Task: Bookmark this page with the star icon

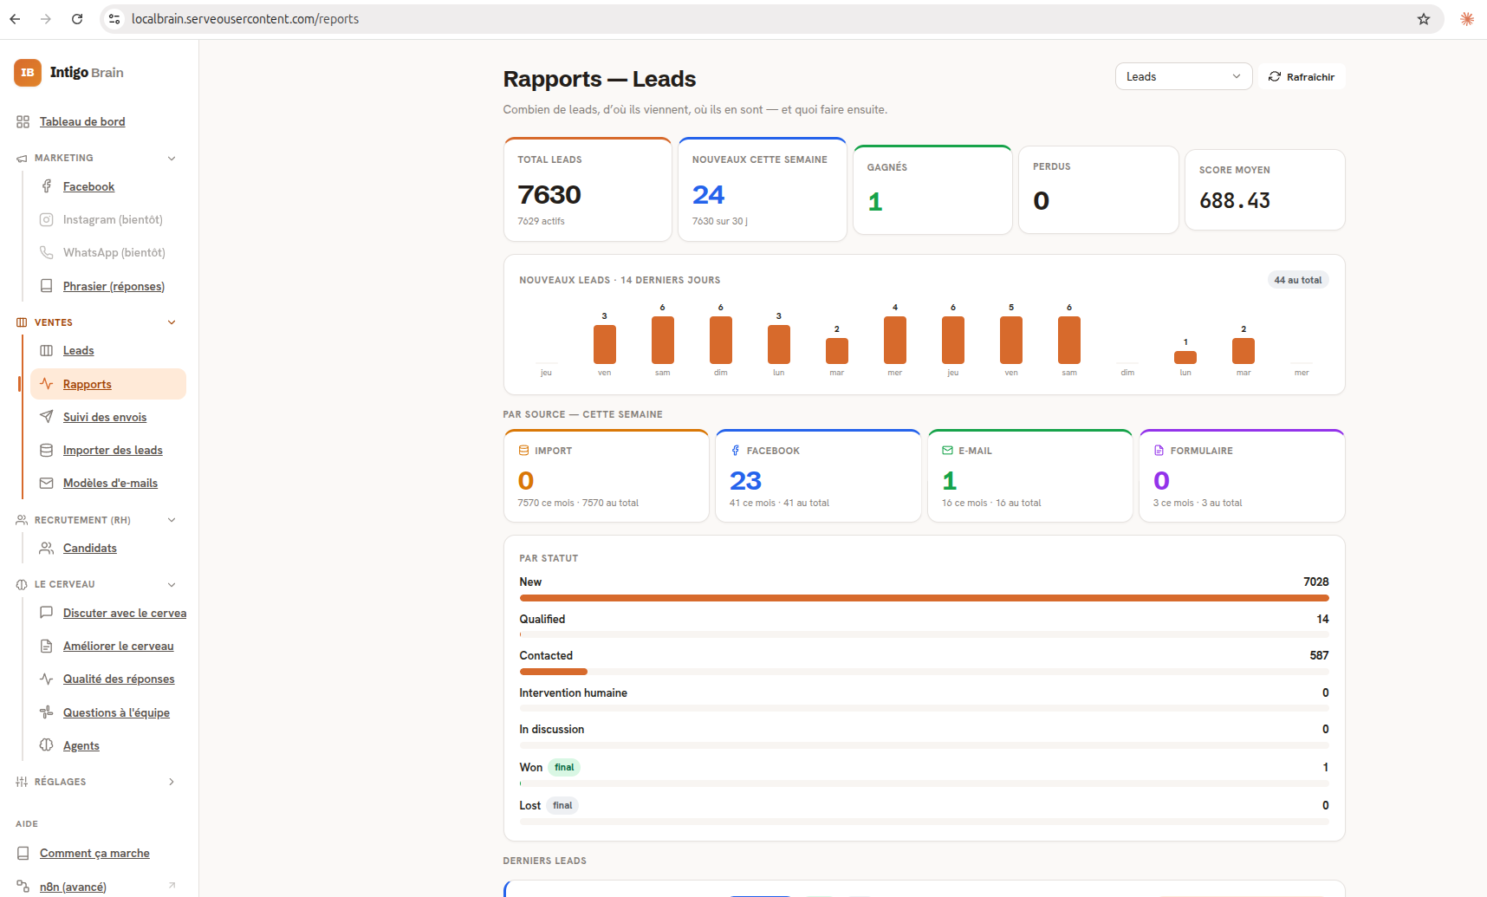Action: 1424,19
